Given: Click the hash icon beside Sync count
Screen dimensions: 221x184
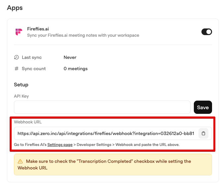Looking at the screenshot, I should [17, 69].
